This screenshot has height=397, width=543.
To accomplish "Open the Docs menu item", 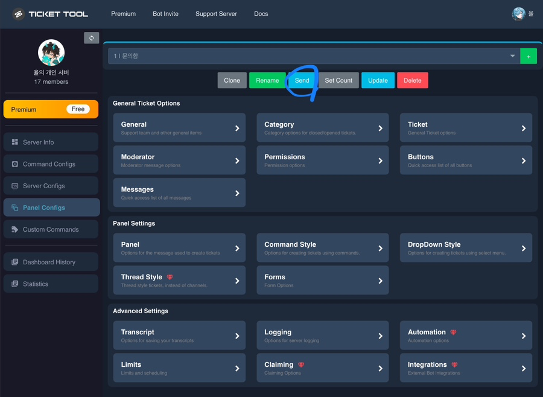I will 261,14.
